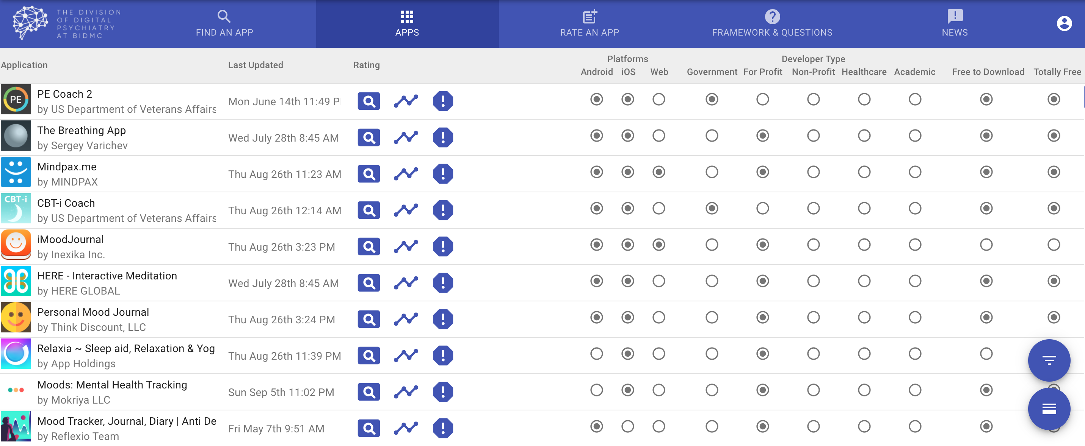Click Moods Mental Health Tracking alert icon

[443, 392]
